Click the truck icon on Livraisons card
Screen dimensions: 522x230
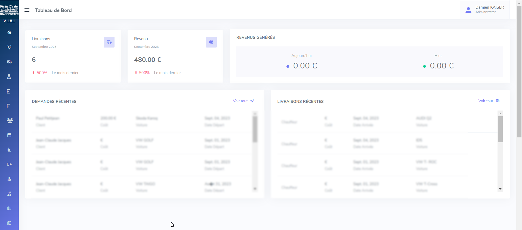[x=109, y=42]
